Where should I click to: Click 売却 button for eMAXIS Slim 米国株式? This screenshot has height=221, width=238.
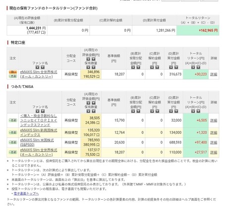pos(13,142)
